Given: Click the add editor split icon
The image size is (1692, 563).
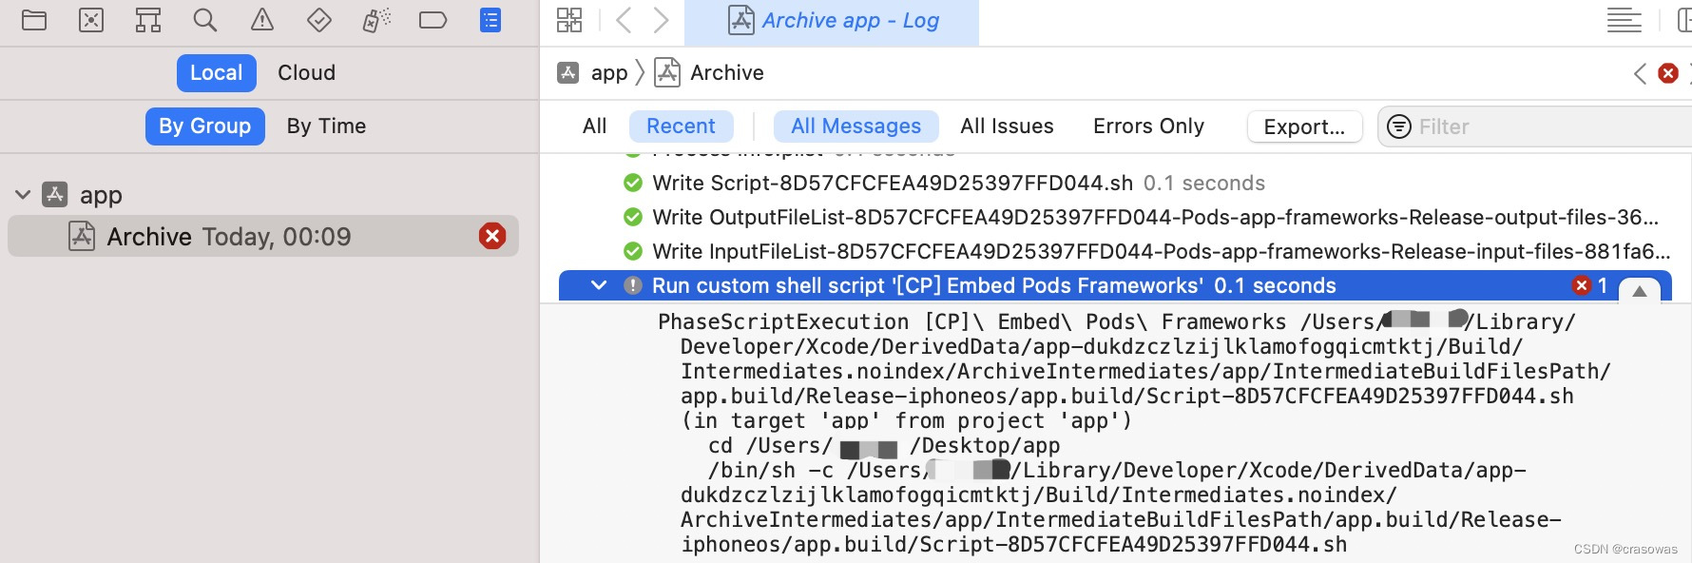Looking at the screenshot, I should [1683, 20].
